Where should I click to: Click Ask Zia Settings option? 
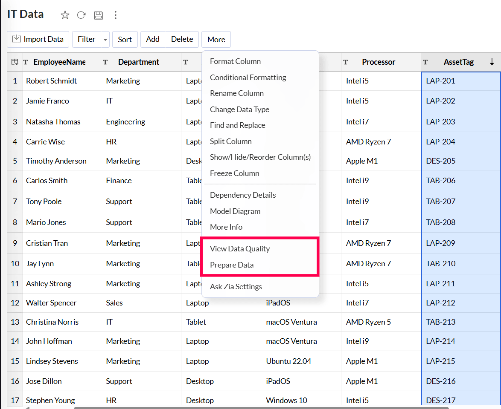pyautogui.click(x=236, y=287)
